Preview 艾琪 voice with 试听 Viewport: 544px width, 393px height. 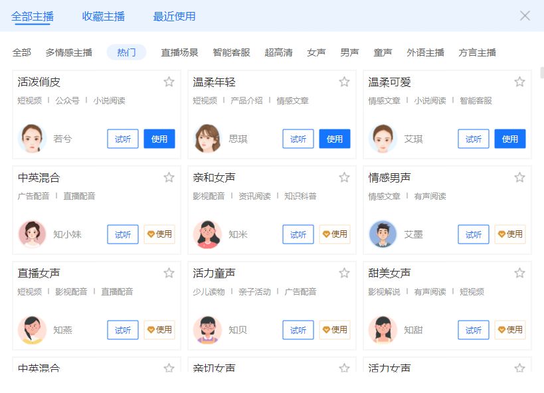click(473, 139)
